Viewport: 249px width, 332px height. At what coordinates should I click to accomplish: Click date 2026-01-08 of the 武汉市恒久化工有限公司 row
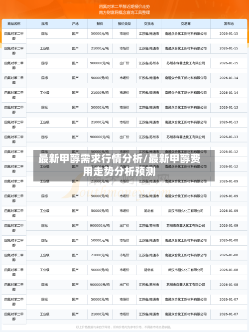229,270
